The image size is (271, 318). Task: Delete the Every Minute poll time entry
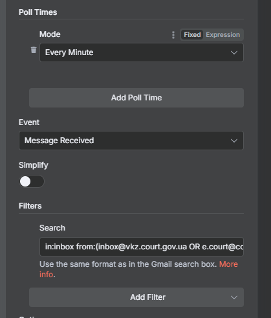click(34, 50)
